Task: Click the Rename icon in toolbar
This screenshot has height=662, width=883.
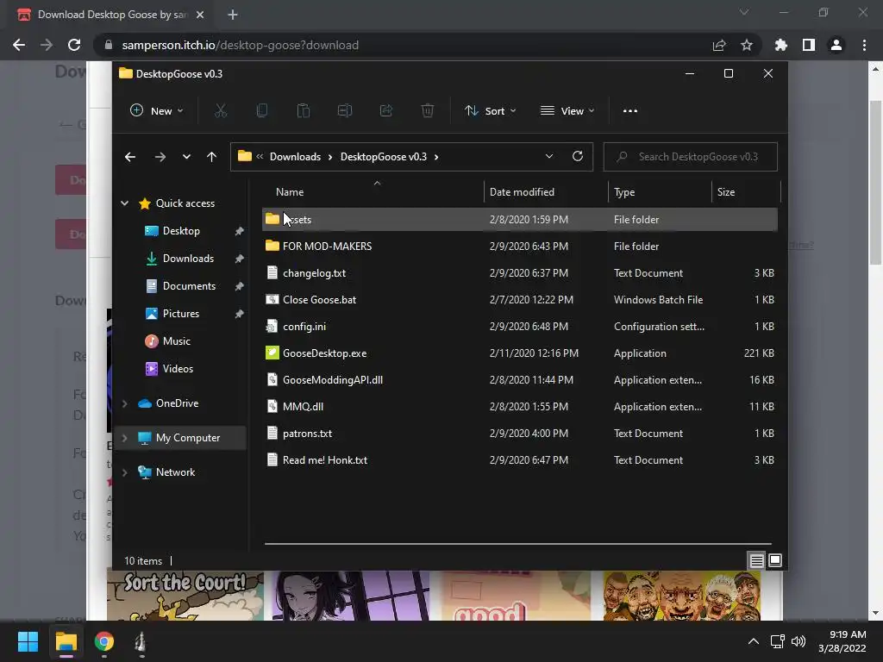Action: point(345,111)
